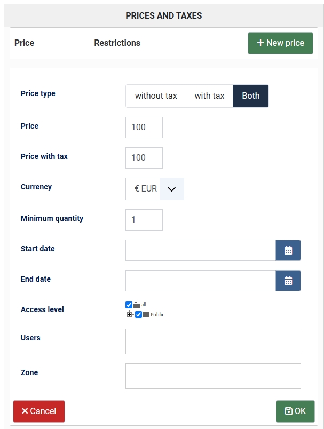
Task: Select the EUR currency field
Action: coord(143,189)
